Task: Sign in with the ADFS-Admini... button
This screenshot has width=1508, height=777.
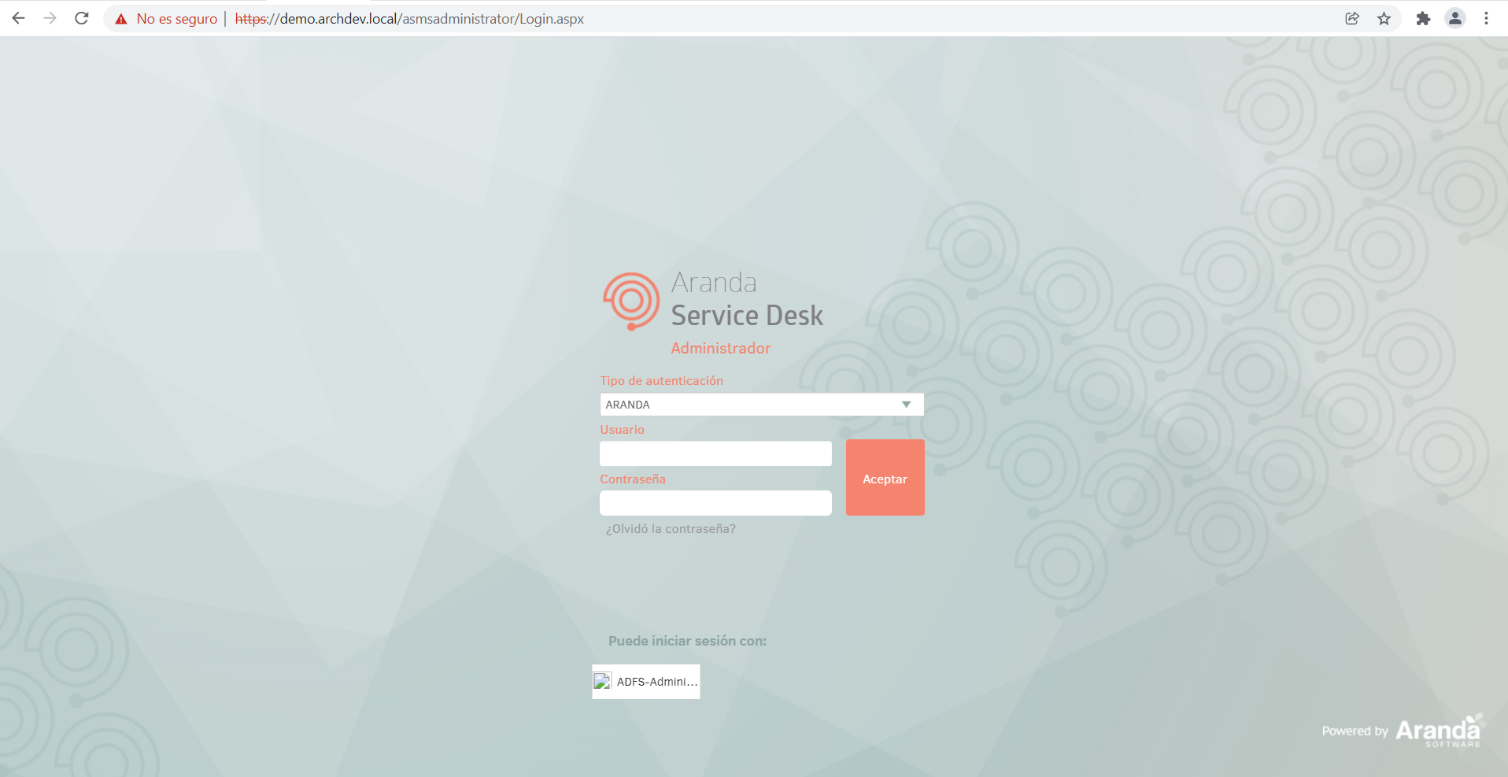Action: click(646, 682)
